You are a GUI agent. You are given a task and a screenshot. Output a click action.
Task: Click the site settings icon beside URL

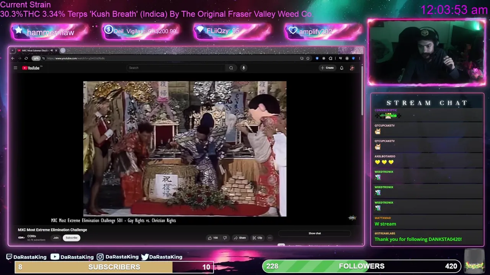[43, 58]
